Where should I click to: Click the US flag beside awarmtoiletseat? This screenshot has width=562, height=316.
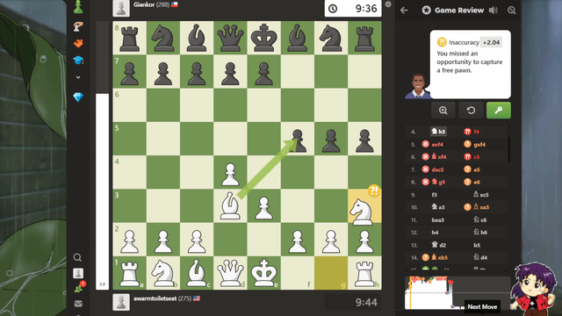(197, 298)
